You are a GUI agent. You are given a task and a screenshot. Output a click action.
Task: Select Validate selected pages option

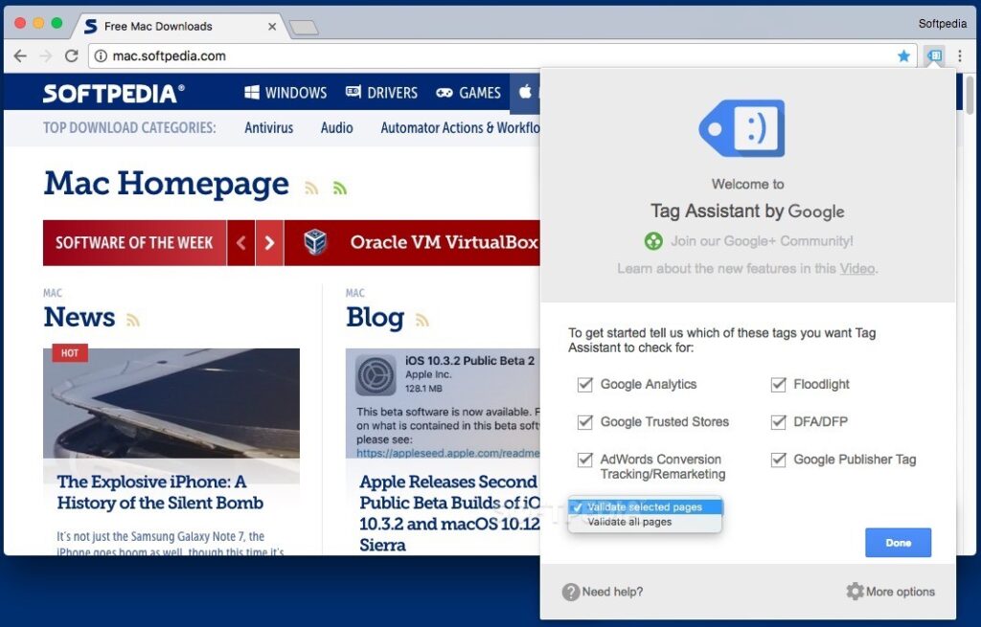coord(645,507)
